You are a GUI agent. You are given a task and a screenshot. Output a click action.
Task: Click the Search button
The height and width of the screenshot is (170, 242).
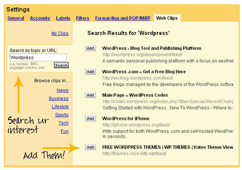click(x=61, y=65)
